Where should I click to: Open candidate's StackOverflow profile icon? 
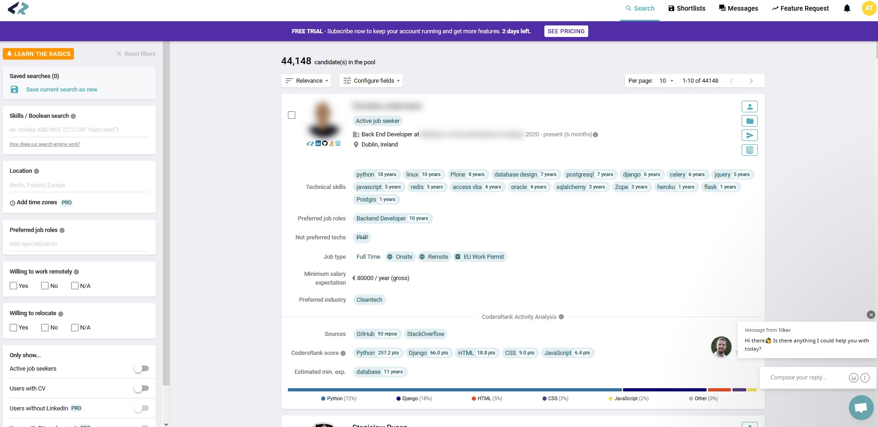pyautogui.click(x=331, y=143)
